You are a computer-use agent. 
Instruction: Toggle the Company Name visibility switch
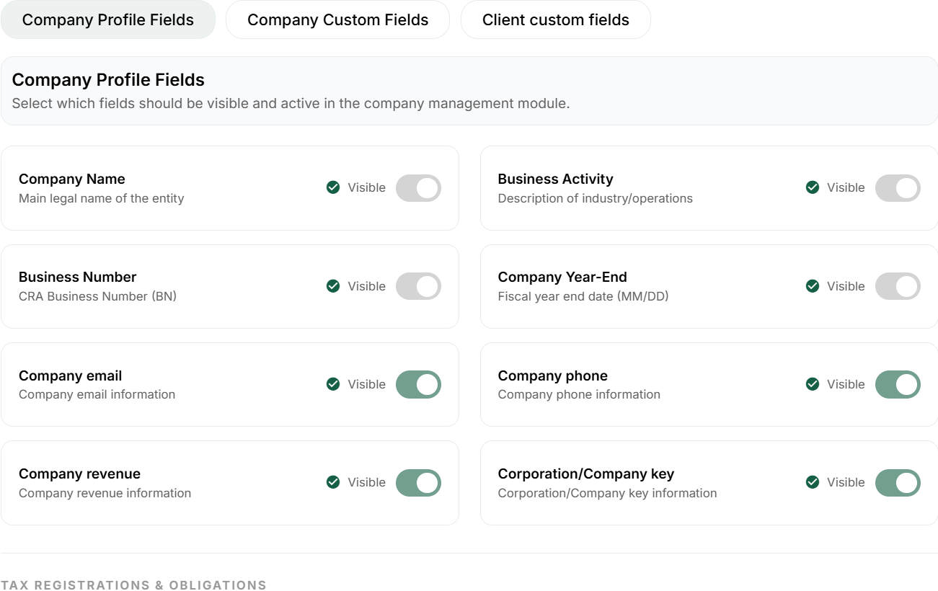(418, 188)
